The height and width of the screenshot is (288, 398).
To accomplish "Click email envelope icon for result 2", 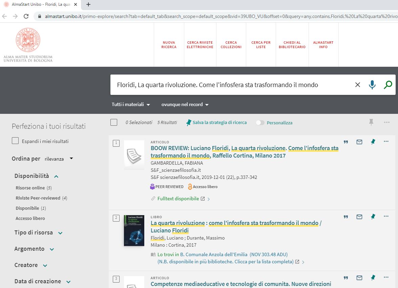I will tap(359, 217).
